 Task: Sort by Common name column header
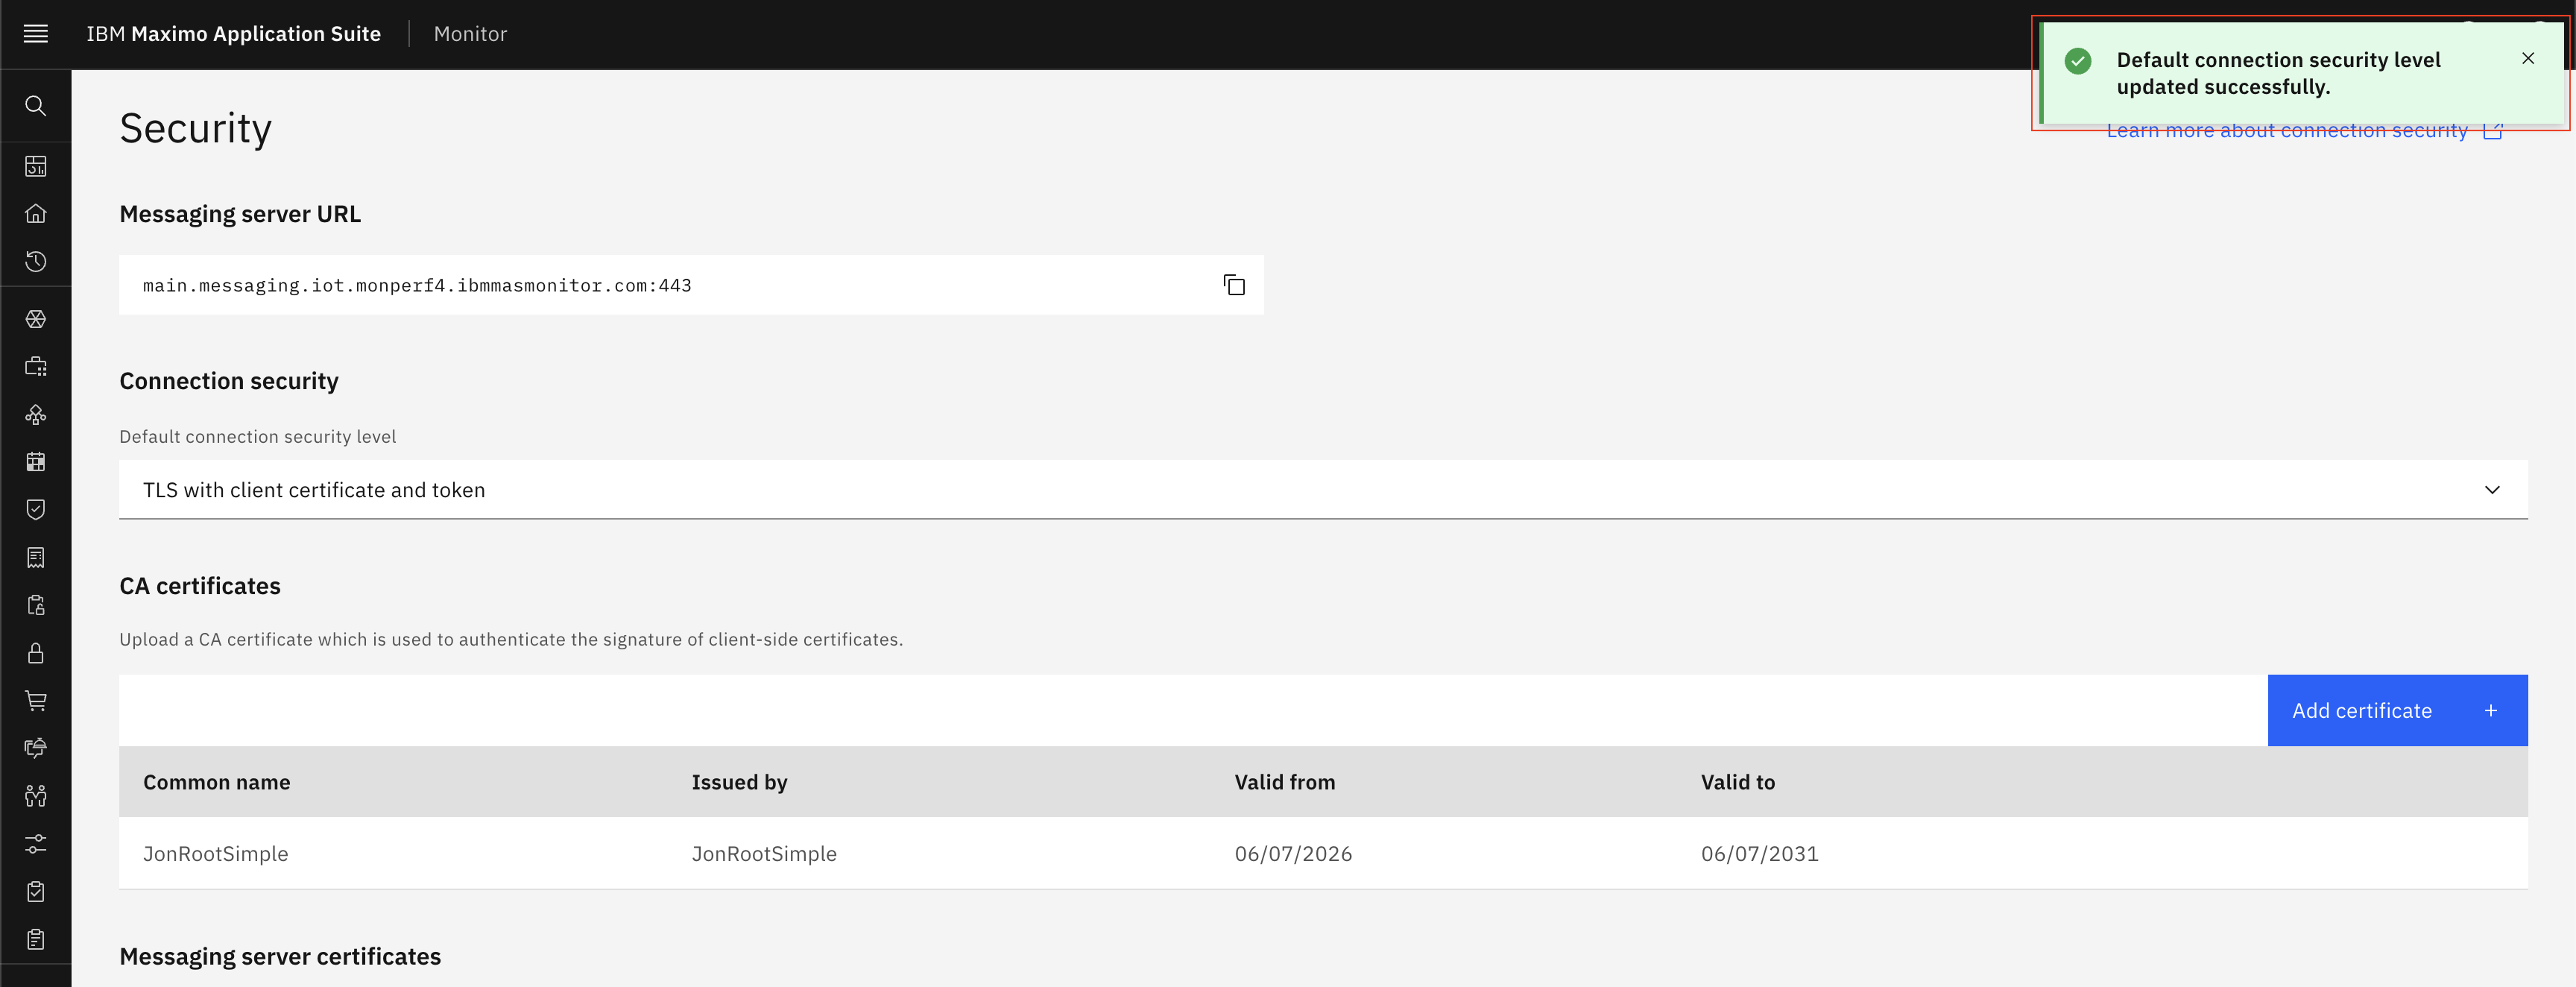tap(216, 782)
